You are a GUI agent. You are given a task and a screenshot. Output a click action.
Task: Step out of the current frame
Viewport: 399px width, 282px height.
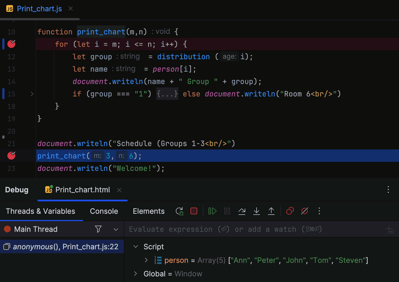[x=271, y=211]
